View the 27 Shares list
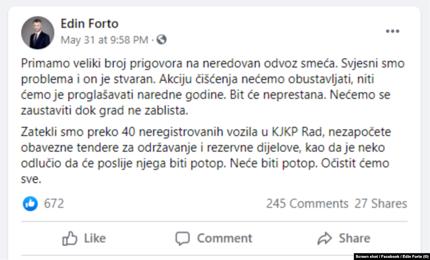Viewport: 430px width, 260px height. (x=381, y=204)
